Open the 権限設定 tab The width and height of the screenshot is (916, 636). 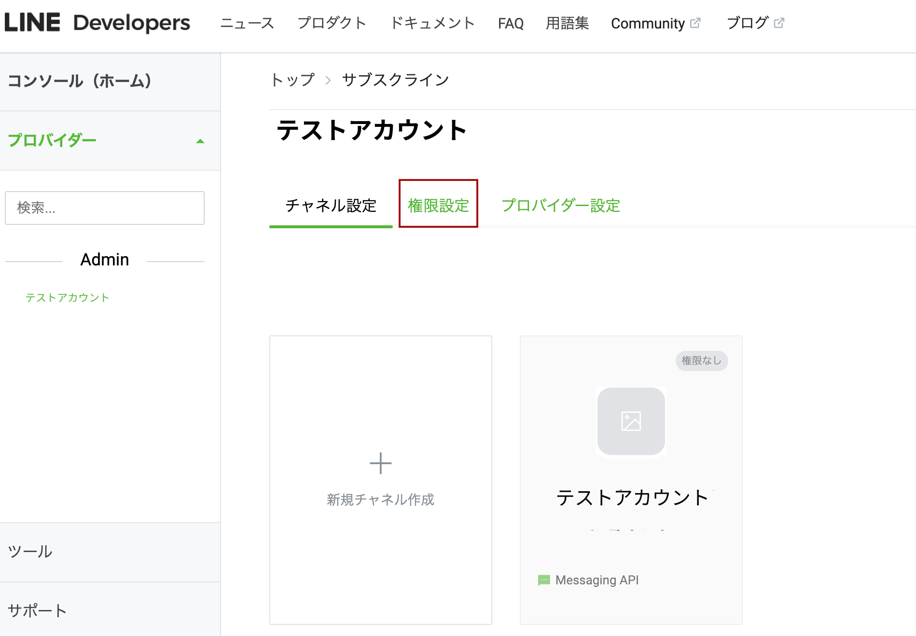[438, 205]
